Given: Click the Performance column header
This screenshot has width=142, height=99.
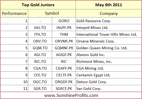Looking at the screenshot, I should point(14,14).
